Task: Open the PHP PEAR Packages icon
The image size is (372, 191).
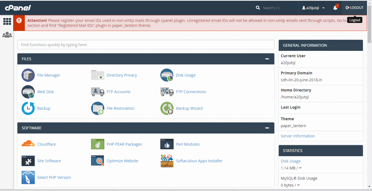Action: (98, 144)
